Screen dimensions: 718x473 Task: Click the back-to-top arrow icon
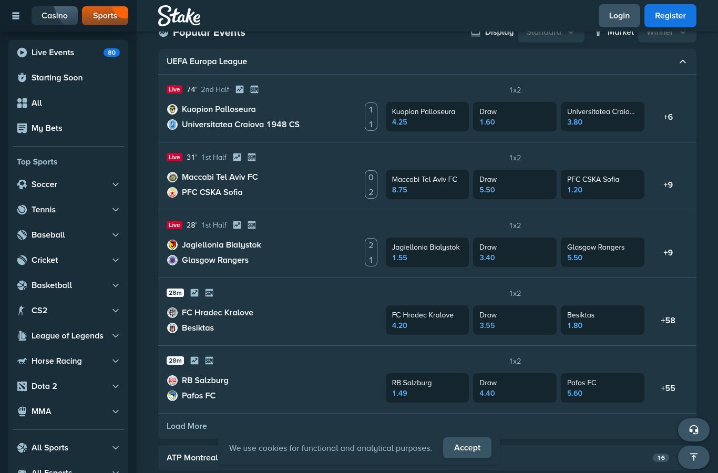coord(693,457)
